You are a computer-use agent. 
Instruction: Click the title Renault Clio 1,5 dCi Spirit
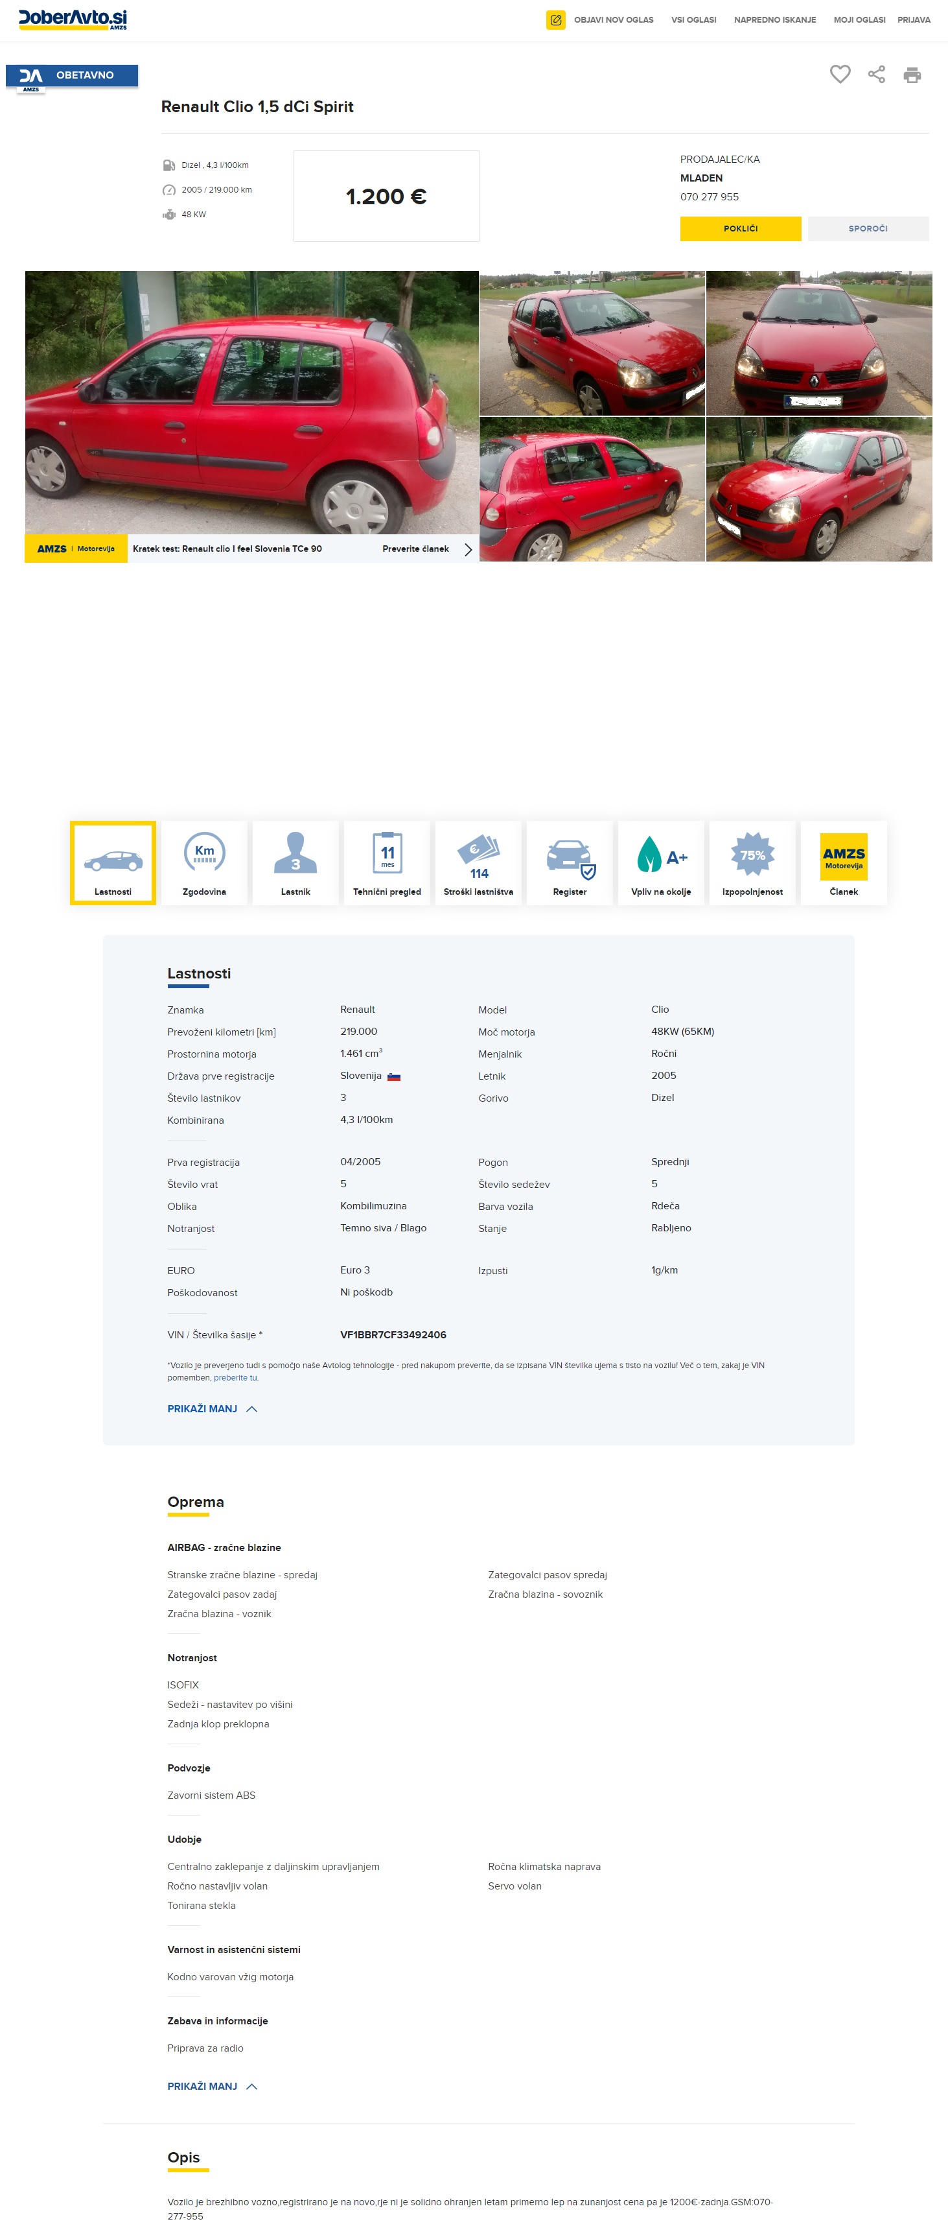(257, 107)
